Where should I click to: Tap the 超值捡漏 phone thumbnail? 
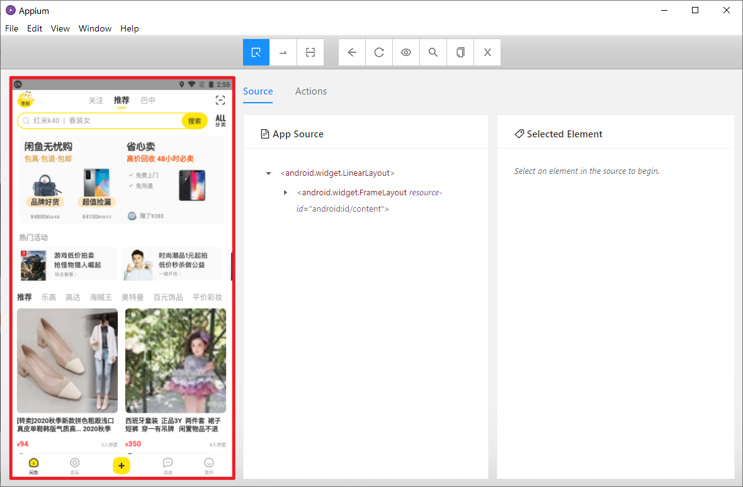(x=97, y=188)
